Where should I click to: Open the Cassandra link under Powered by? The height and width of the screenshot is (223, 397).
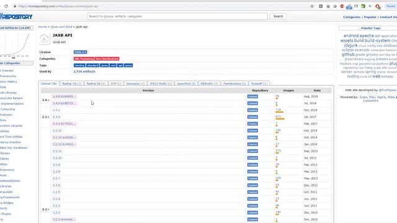pyautogui.click(x=371, y=100)
